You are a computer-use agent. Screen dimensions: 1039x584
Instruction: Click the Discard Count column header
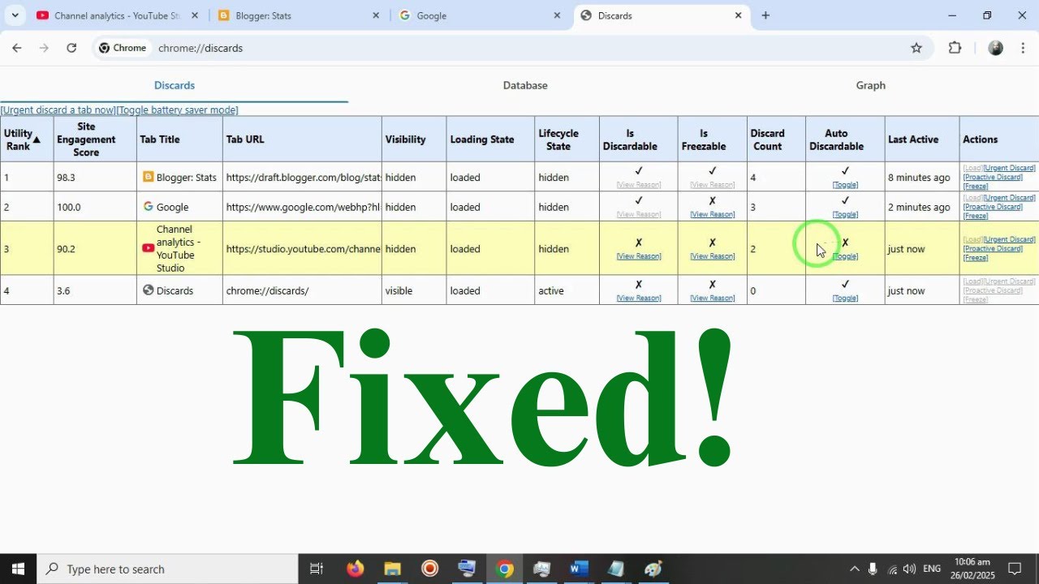pos(776,140)
